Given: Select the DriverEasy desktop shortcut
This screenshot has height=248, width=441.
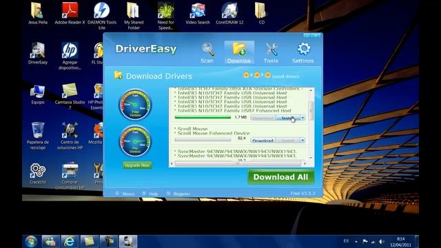Looking at the screenshot, I should tap(38, 54).
